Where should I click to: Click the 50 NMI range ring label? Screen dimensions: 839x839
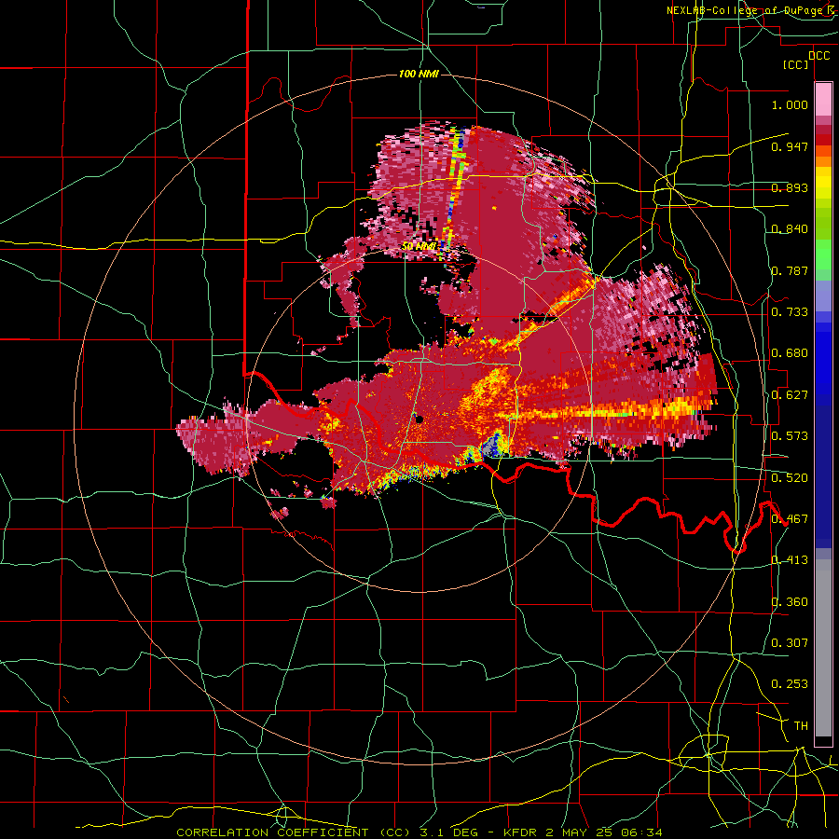[419, 246]
